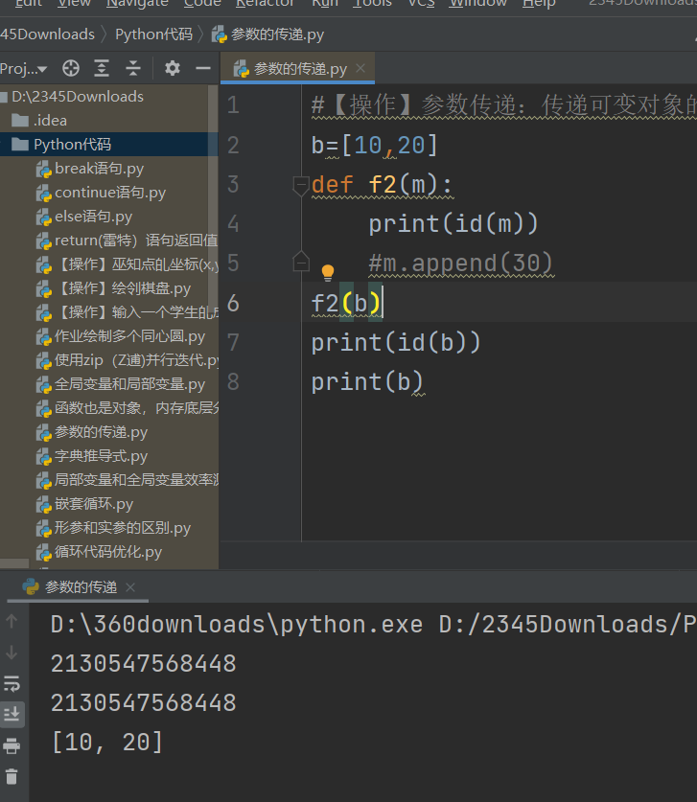
Task: Open the Navigate menu
Action: (137, 4)
